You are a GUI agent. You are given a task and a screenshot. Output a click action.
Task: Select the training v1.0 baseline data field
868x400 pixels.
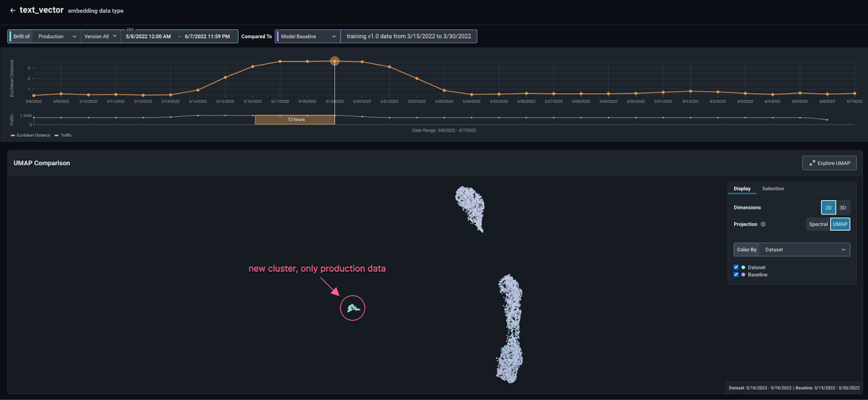[409, 36]
